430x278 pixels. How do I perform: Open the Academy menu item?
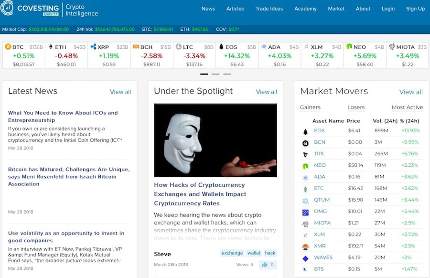[305, 9]
